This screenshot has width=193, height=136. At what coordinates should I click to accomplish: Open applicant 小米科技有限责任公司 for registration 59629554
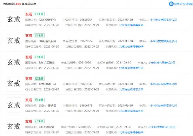click(164, 20)
